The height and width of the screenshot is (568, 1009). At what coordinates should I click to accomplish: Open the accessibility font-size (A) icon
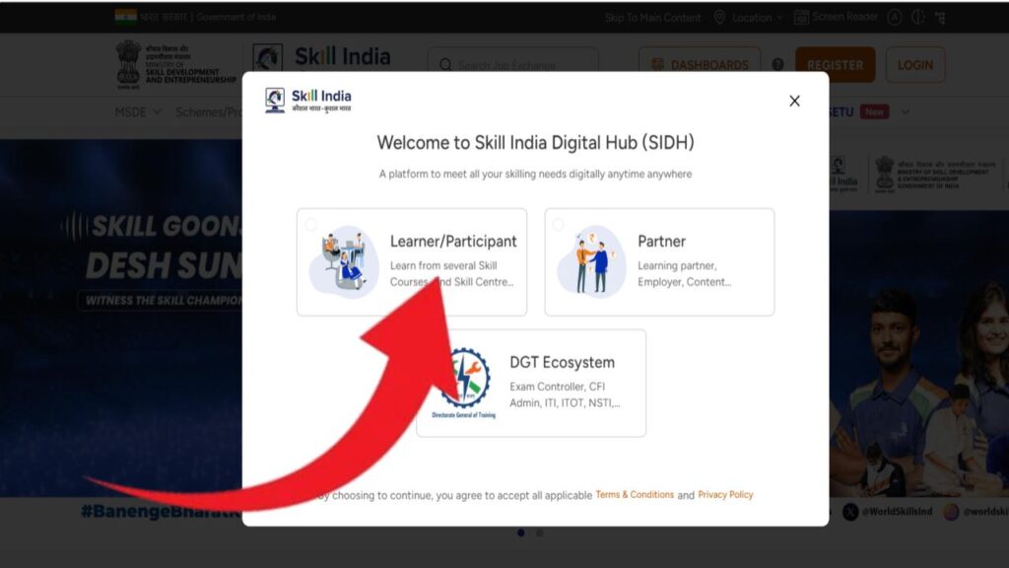click(895, 17)
